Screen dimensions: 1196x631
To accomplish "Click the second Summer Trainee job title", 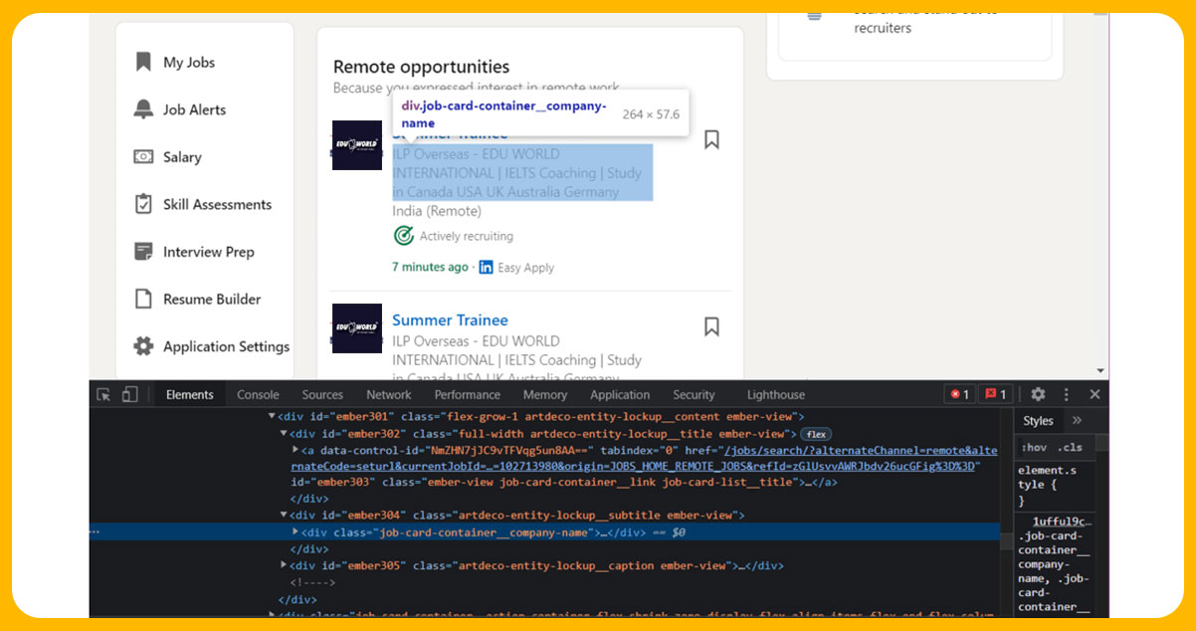I will (x=450, y=320).
